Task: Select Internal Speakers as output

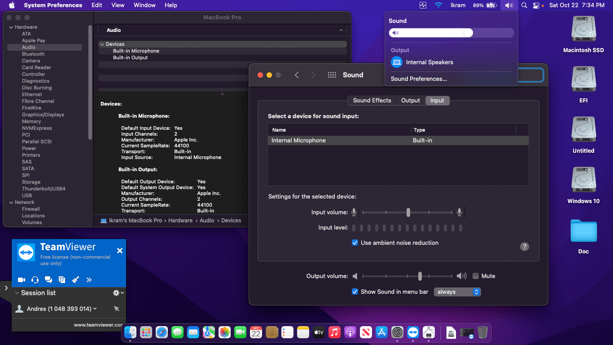Action: tap(429, 62)
